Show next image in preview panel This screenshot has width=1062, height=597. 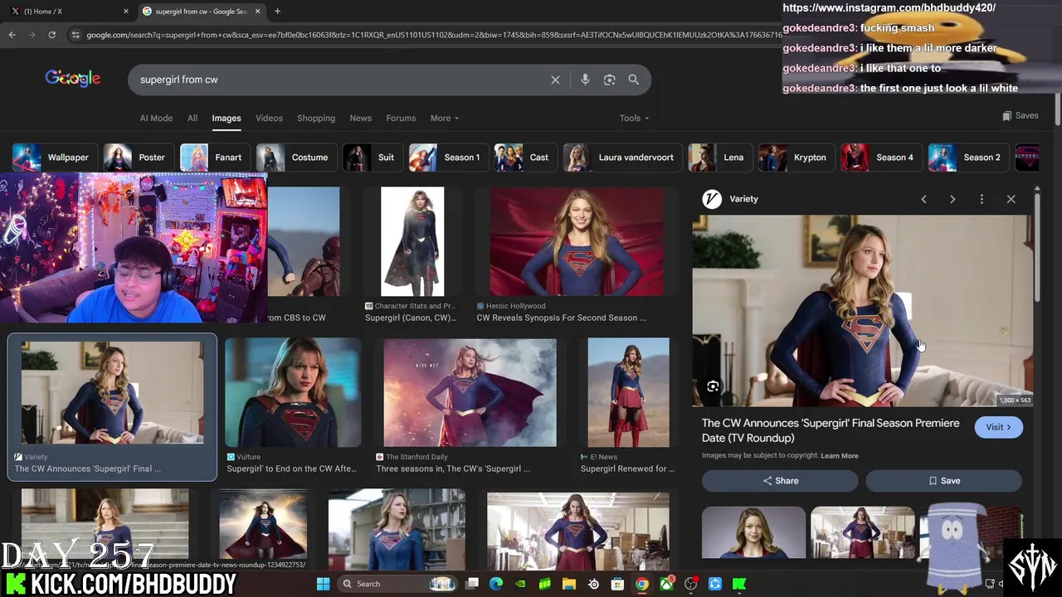tap(952, 199)
